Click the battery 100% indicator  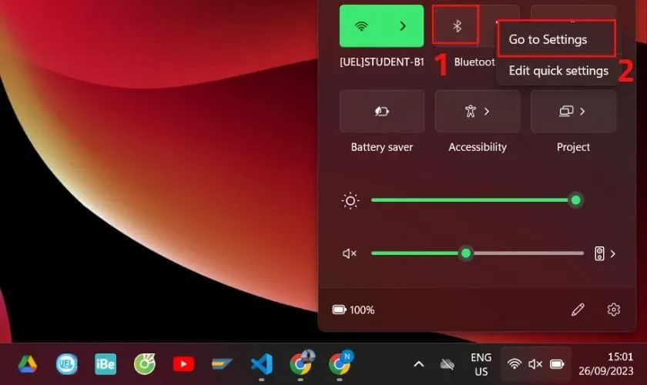354,310
